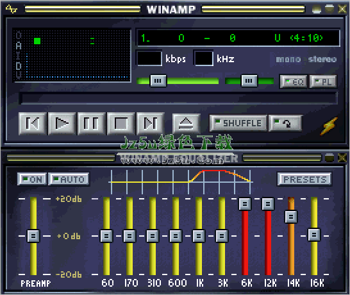This screenshot has width=350, height=295.
Task: Open the equalizer PRESETS menu
Action: 304,179
